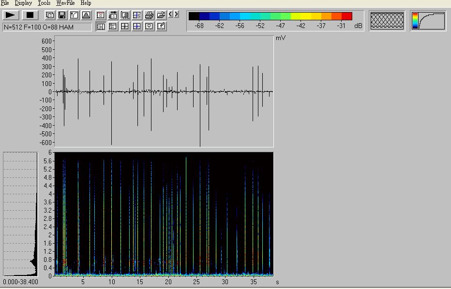Click the bell-shaped spectrum peak icon
The image size is (451, 289).
point(86,15)
